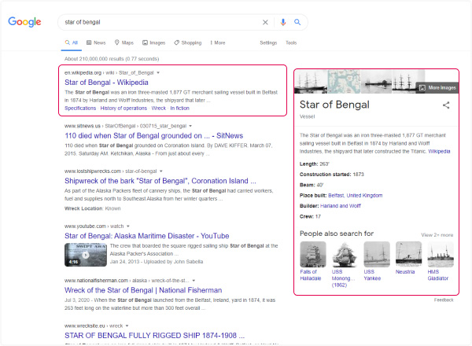Screen dimensions: 472x346
Task: Expand the sitnews.us result dropdown arrow
Action: (190, 126)
